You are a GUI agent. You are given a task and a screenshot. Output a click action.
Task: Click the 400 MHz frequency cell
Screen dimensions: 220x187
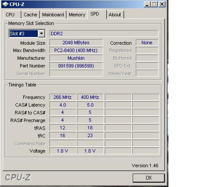click(x=90, y=97)
